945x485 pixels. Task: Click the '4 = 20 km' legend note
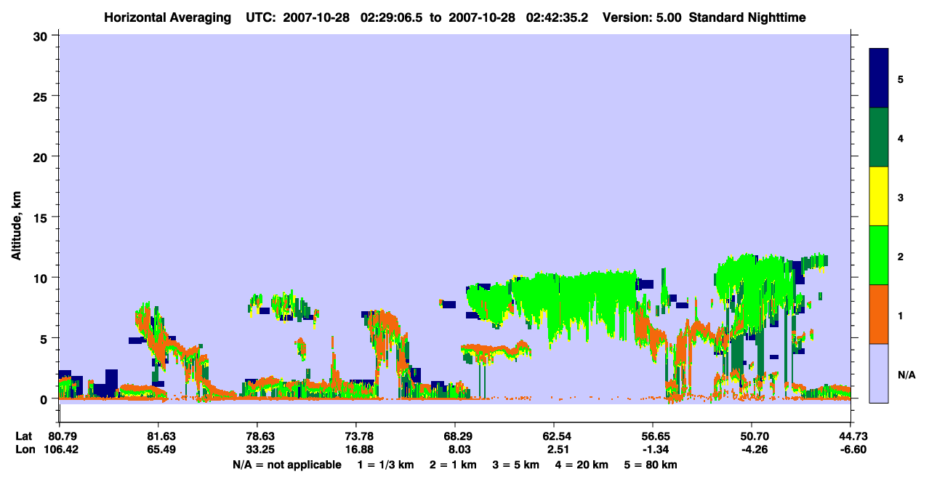coord(582,465)
